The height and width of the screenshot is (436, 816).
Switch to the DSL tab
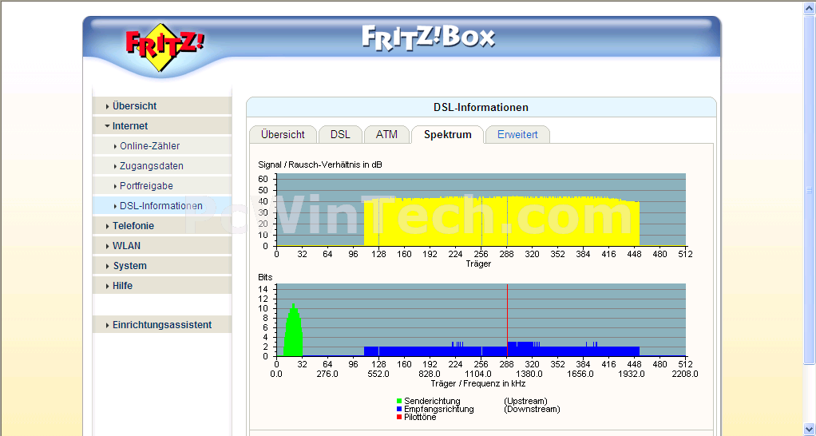click(340, 134)
